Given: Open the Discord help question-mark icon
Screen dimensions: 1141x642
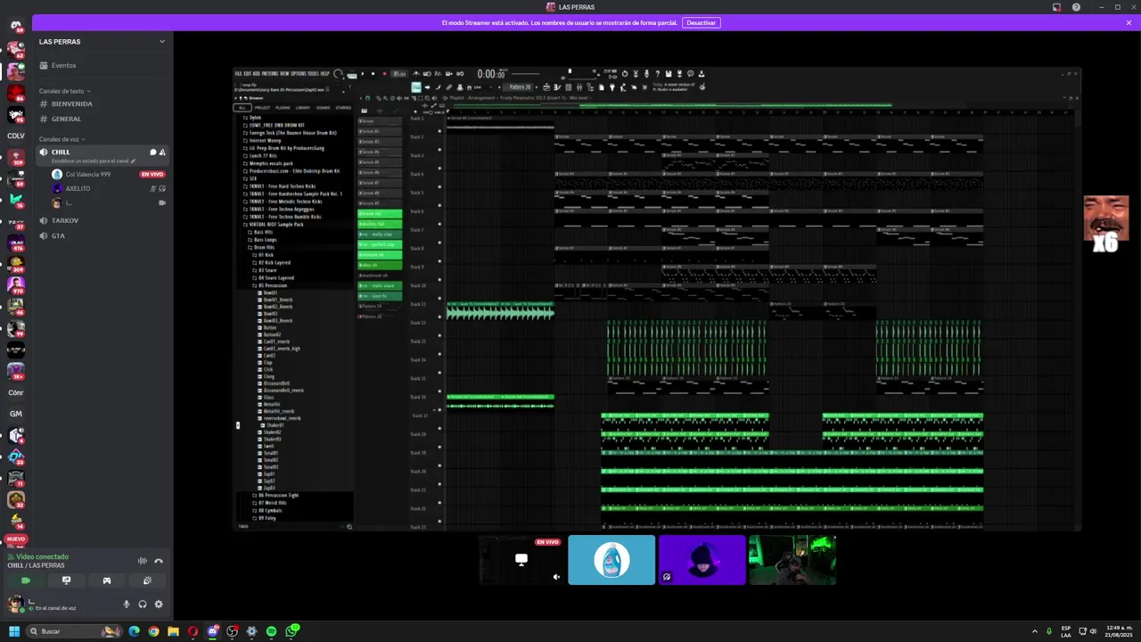Looking at the screenshot, I should pos(1076,7).
